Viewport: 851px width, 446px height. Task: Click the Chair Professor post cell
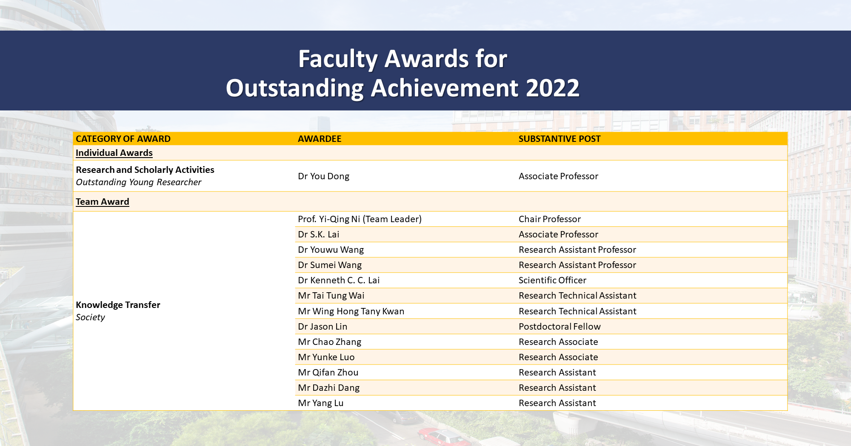549,219
